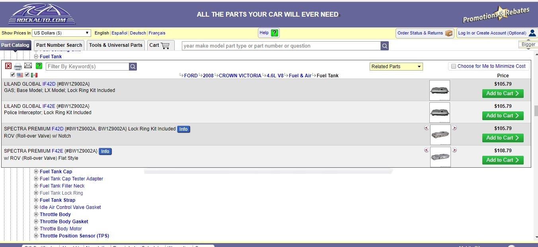Screen dimensions: 538x247
Task: View Spectra Premium F42D tank thumbnail
Action: click(441, 135)
